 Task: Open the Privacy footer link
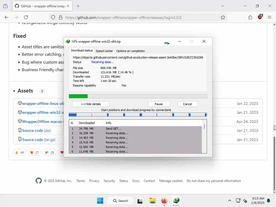(x=94, y=181)
